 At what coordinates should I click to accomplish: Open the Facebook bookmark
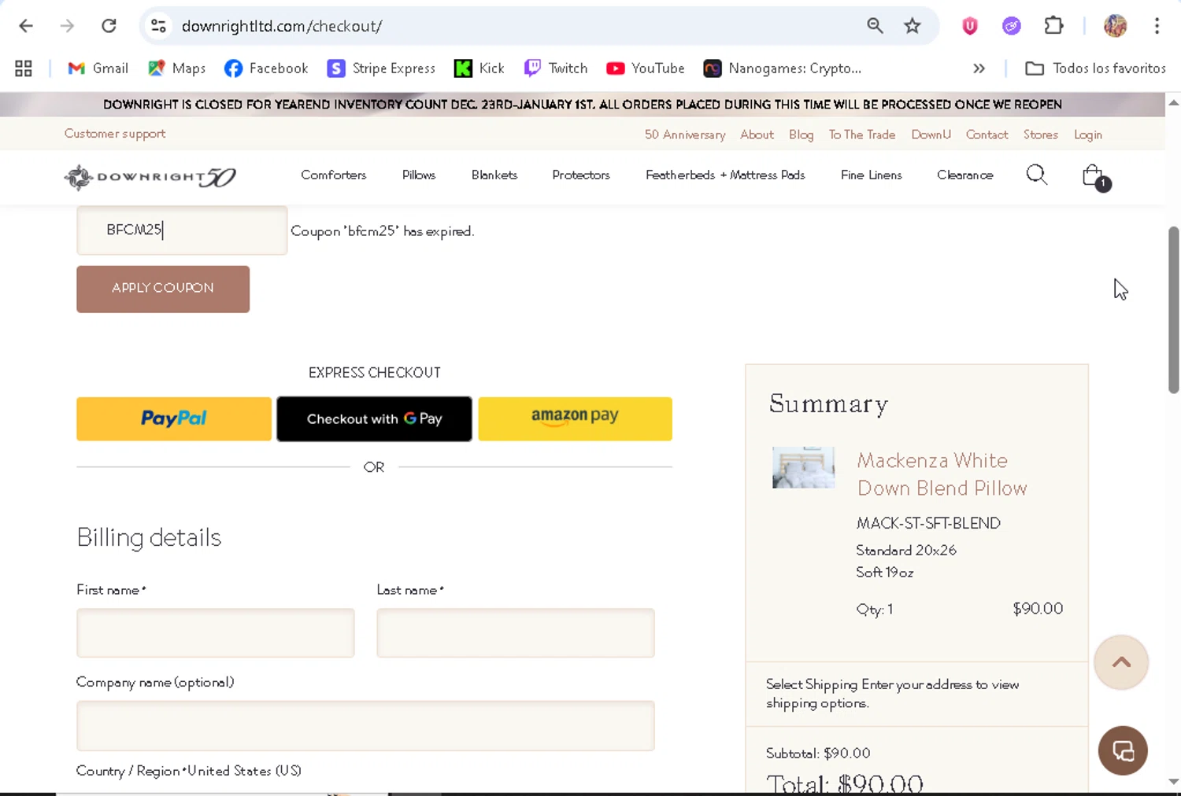(266, 68)
